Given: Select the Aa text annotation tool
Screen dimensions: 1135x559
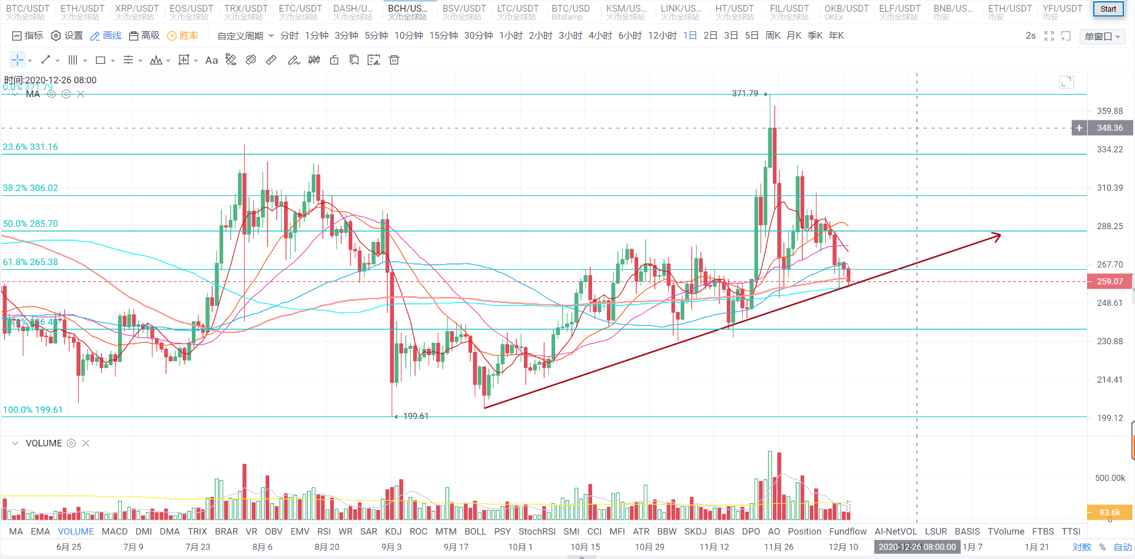Looking at the screenshot, I should (x=212, y=60).
